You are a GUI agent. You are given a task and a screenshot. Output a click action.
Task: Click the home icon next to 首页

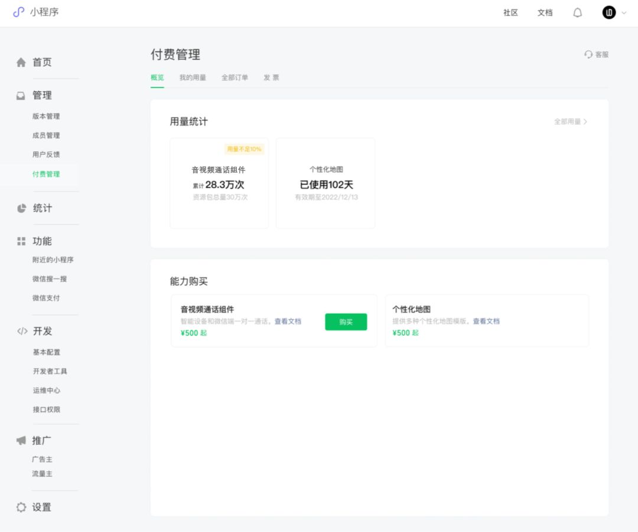coord(21,61)
